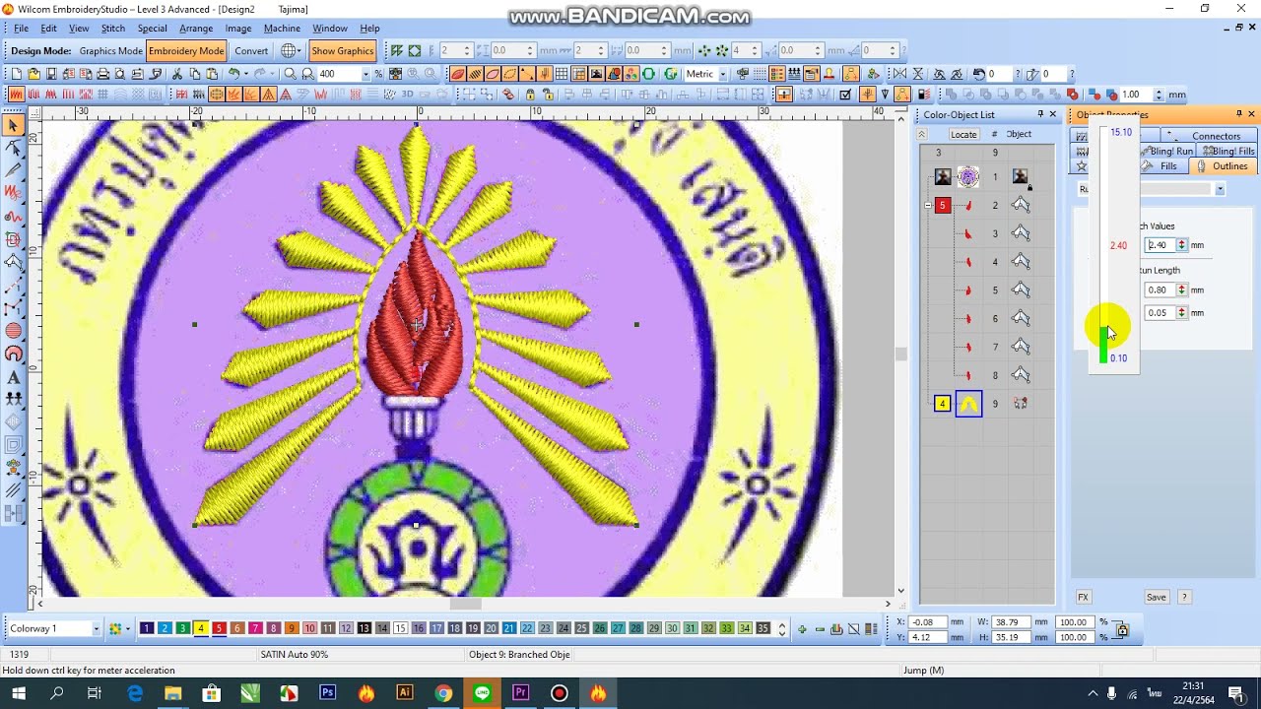Toggle Embroidery Mode
The height and width of the screenshot is (709, 1261).
click(x=186, y=51)
